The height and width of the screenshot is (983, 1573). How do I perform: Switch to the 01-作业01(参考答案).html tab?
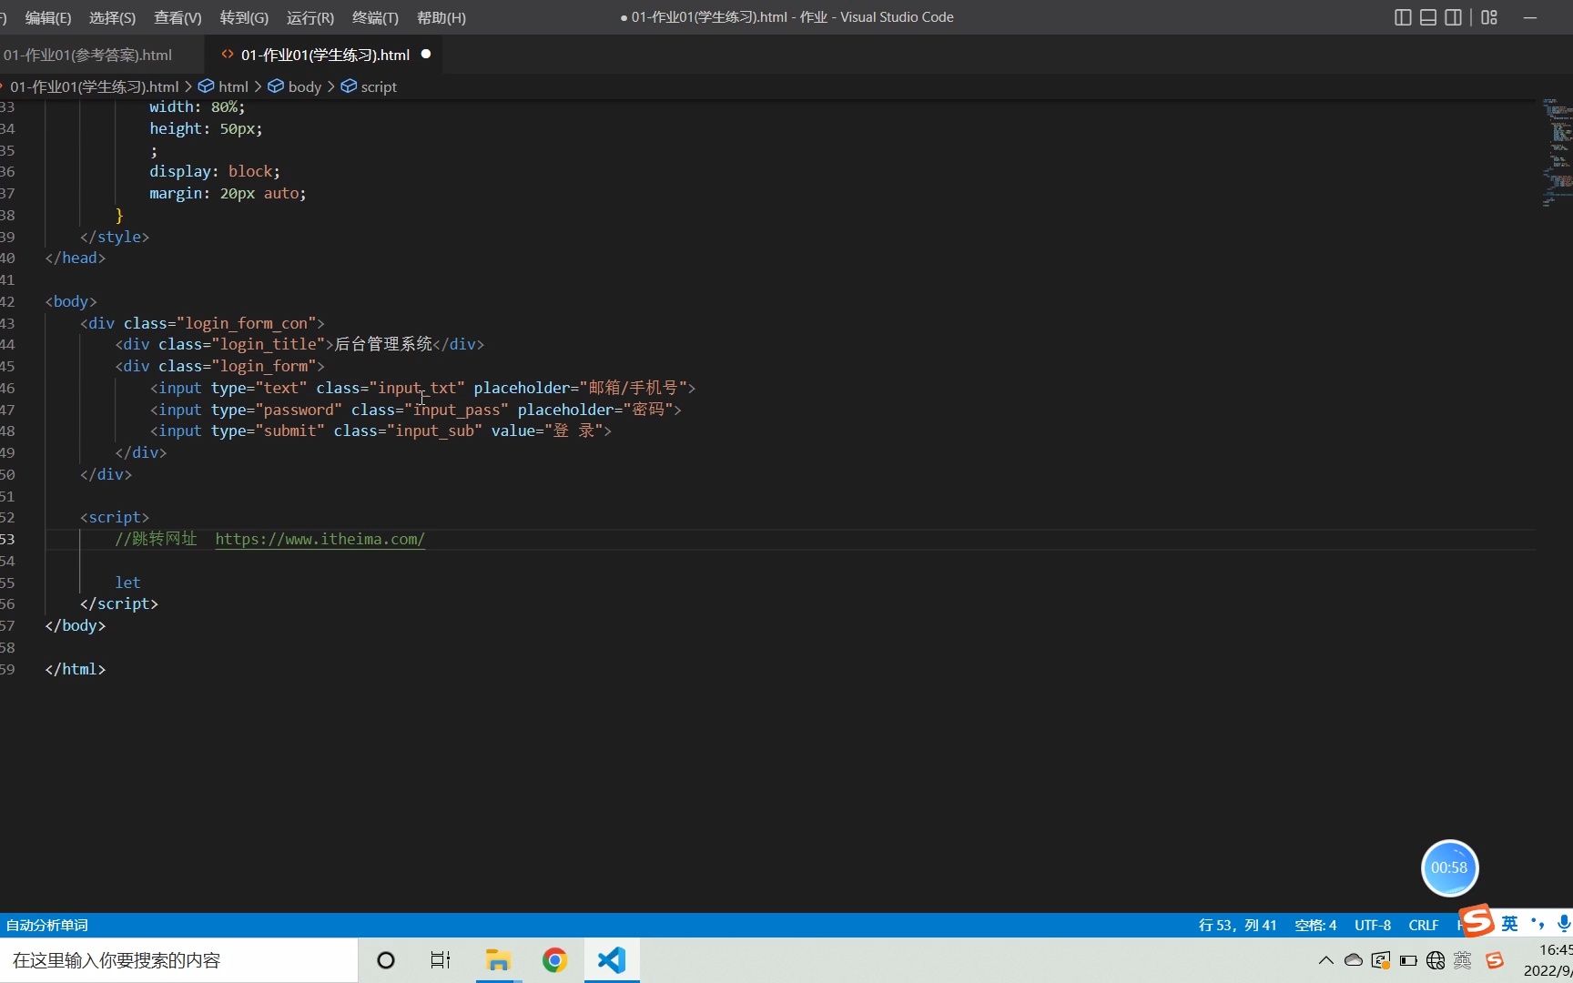click(x=87, y=55)
